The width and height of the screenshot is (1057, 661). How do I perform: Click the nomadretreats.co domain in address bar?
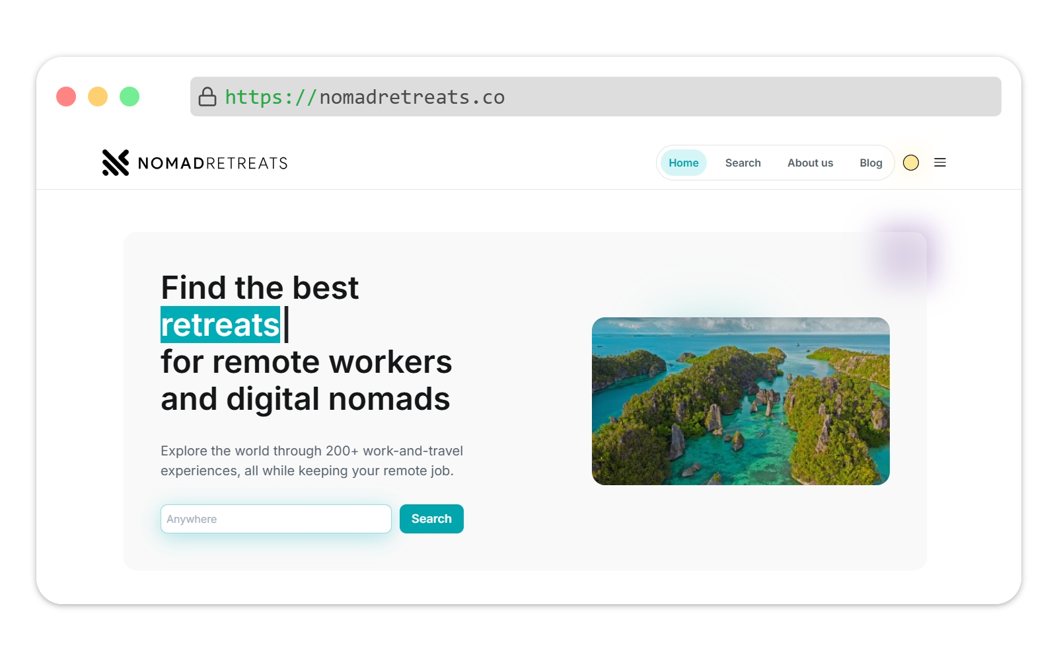[412, 97]
